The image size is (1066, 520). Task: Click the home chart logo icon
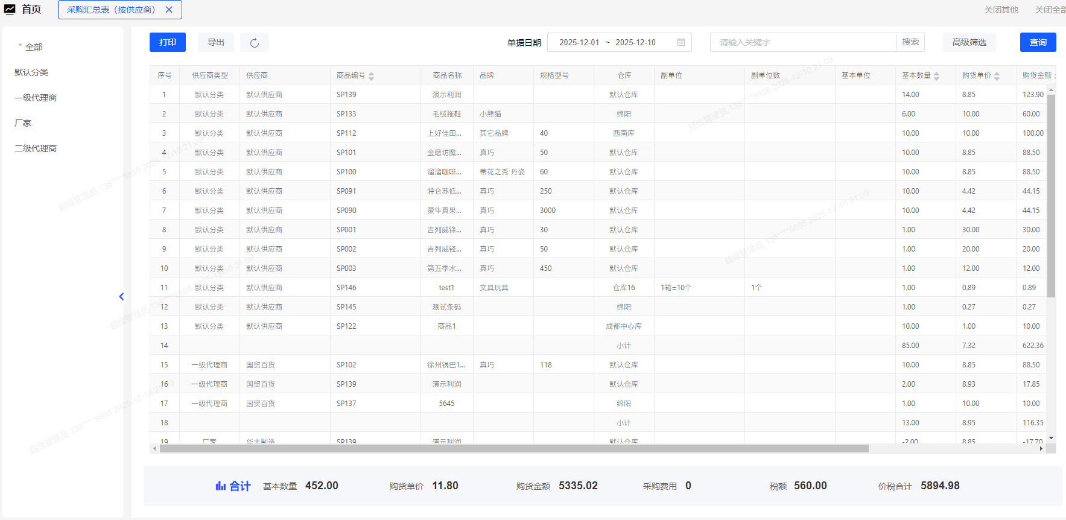pyautogui.click(x=10, y=10)
